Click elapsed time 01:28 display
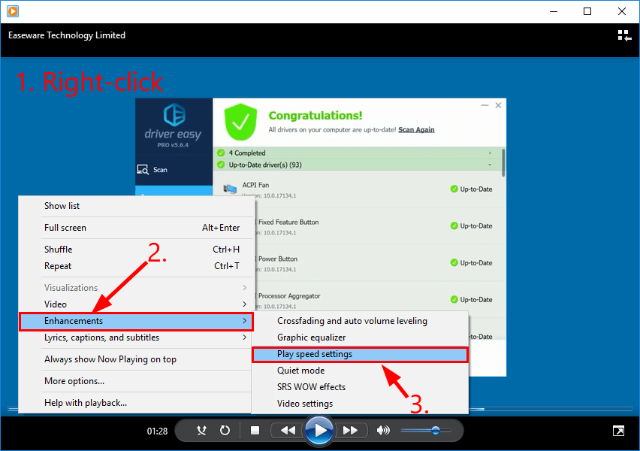This screenshot has height=451, width=640. (157, 431)
